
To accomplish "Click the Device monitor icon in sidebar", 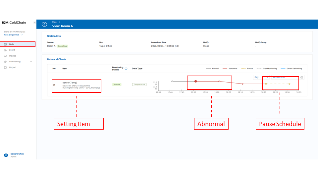I will pyautogui.click(x=5, y=56).
